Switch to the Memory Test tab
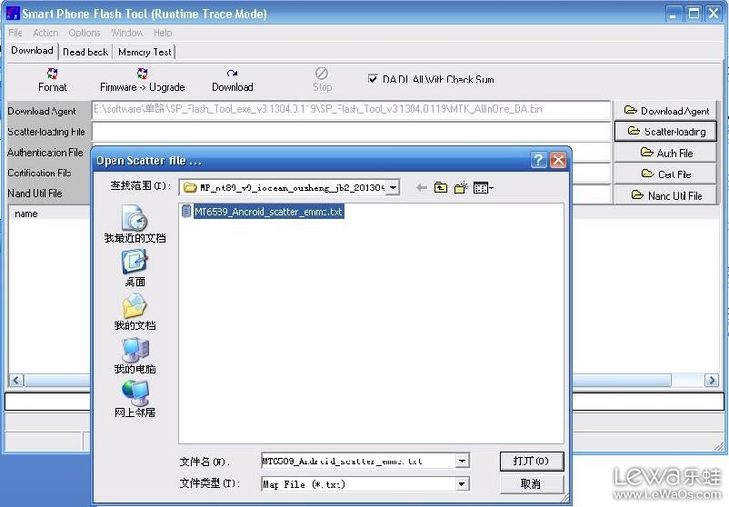This screenshot has height=507, width=729. [x=145, y=52]
